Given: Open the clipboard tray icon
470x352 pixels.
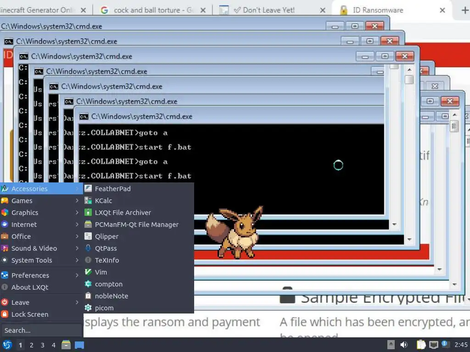Looking at the screenshot, I should tap(421, 345).
